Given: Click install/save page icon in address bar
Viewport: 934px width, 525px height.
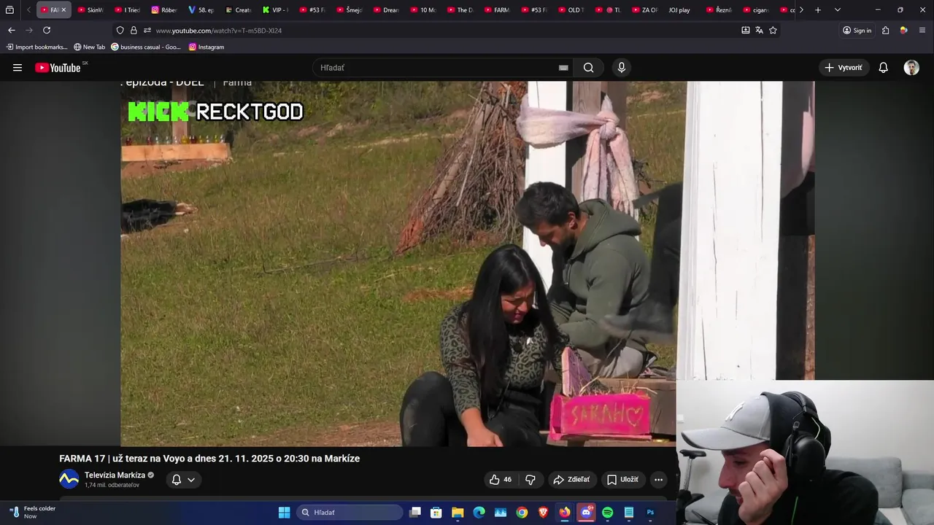Looking at the screenshot, I should click(745, 30).
